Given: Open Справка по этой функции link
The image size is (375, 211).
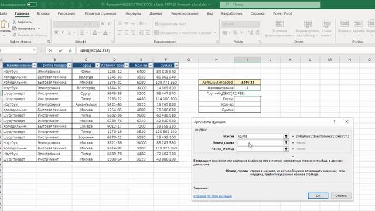Looking at the screenshot, I should pyautogui.click(x=213, y=196).
